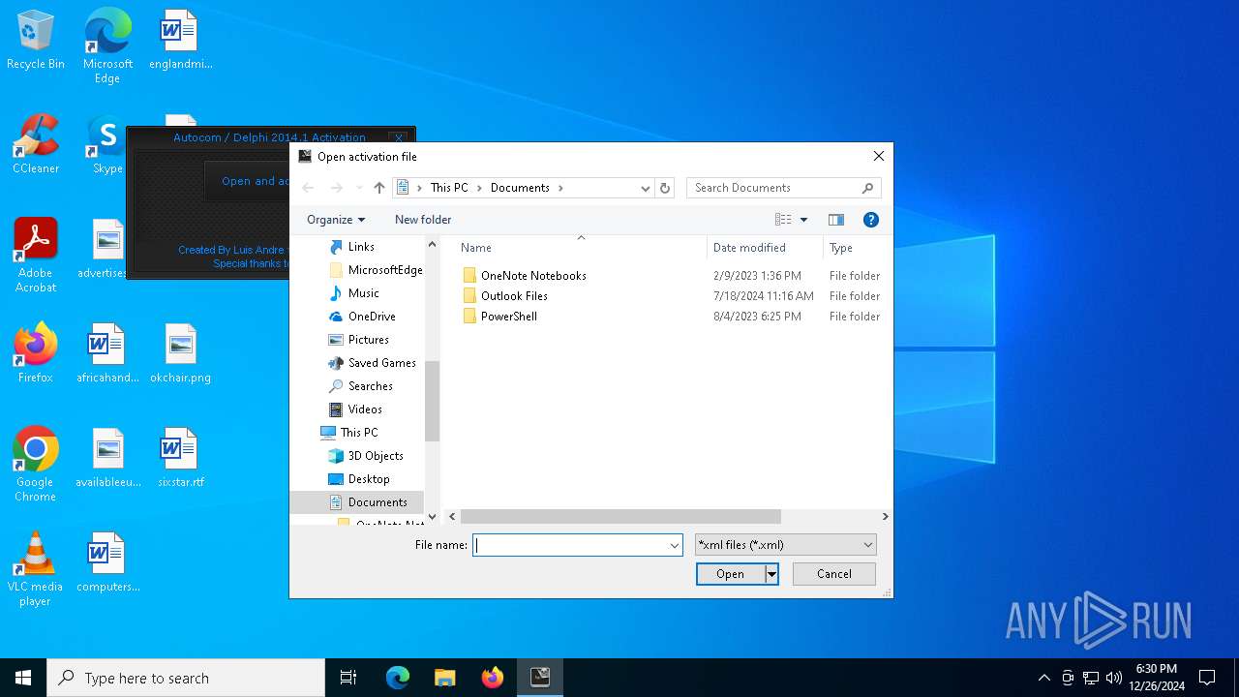The width and height of the screenshot is (1239, 697).
Task: Open the view options dropdown arrow
Action: 803,220
